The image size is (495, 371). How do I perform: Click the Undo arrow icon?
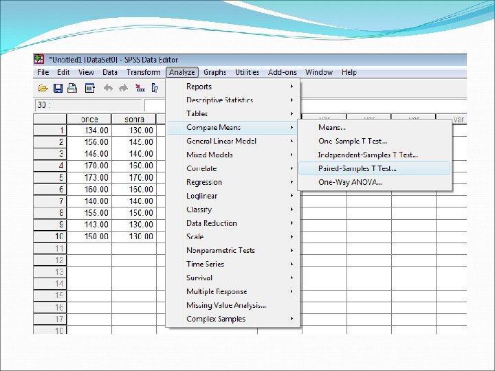click(108, 88)
